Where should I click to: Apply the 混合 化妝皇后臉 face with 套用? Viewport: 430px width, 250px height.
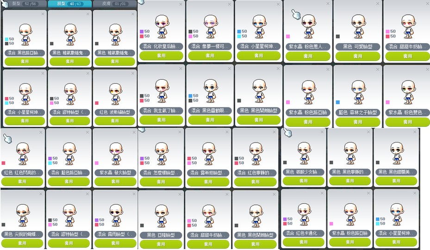161,56
